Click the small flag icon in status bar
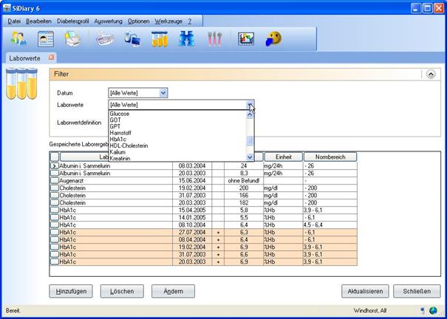447x319 pixels. [x=422, y=310]
